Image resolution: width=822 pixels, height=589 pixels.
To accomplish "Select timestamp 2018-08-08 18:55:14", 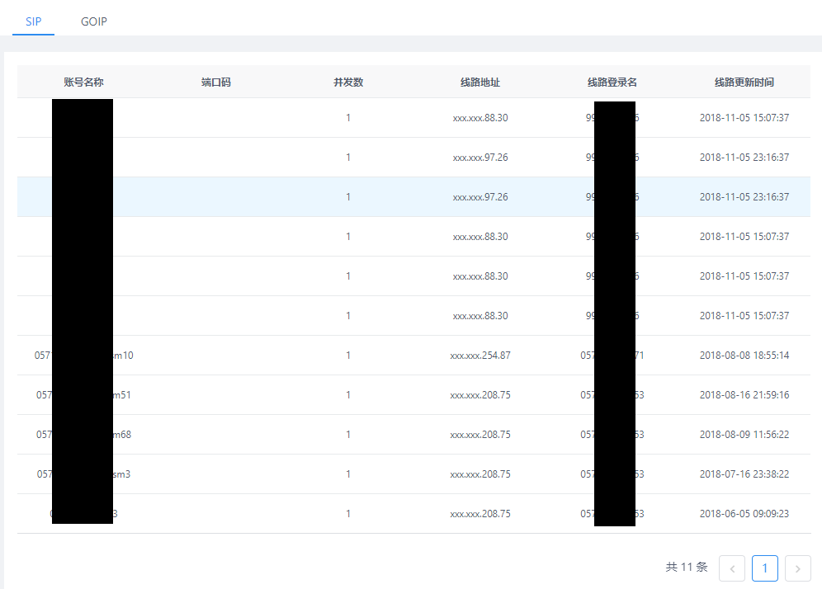I will point(744,356).
